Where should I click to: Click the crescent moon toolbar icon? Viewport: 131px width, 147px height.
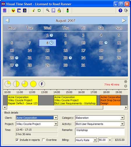(25, 10)
